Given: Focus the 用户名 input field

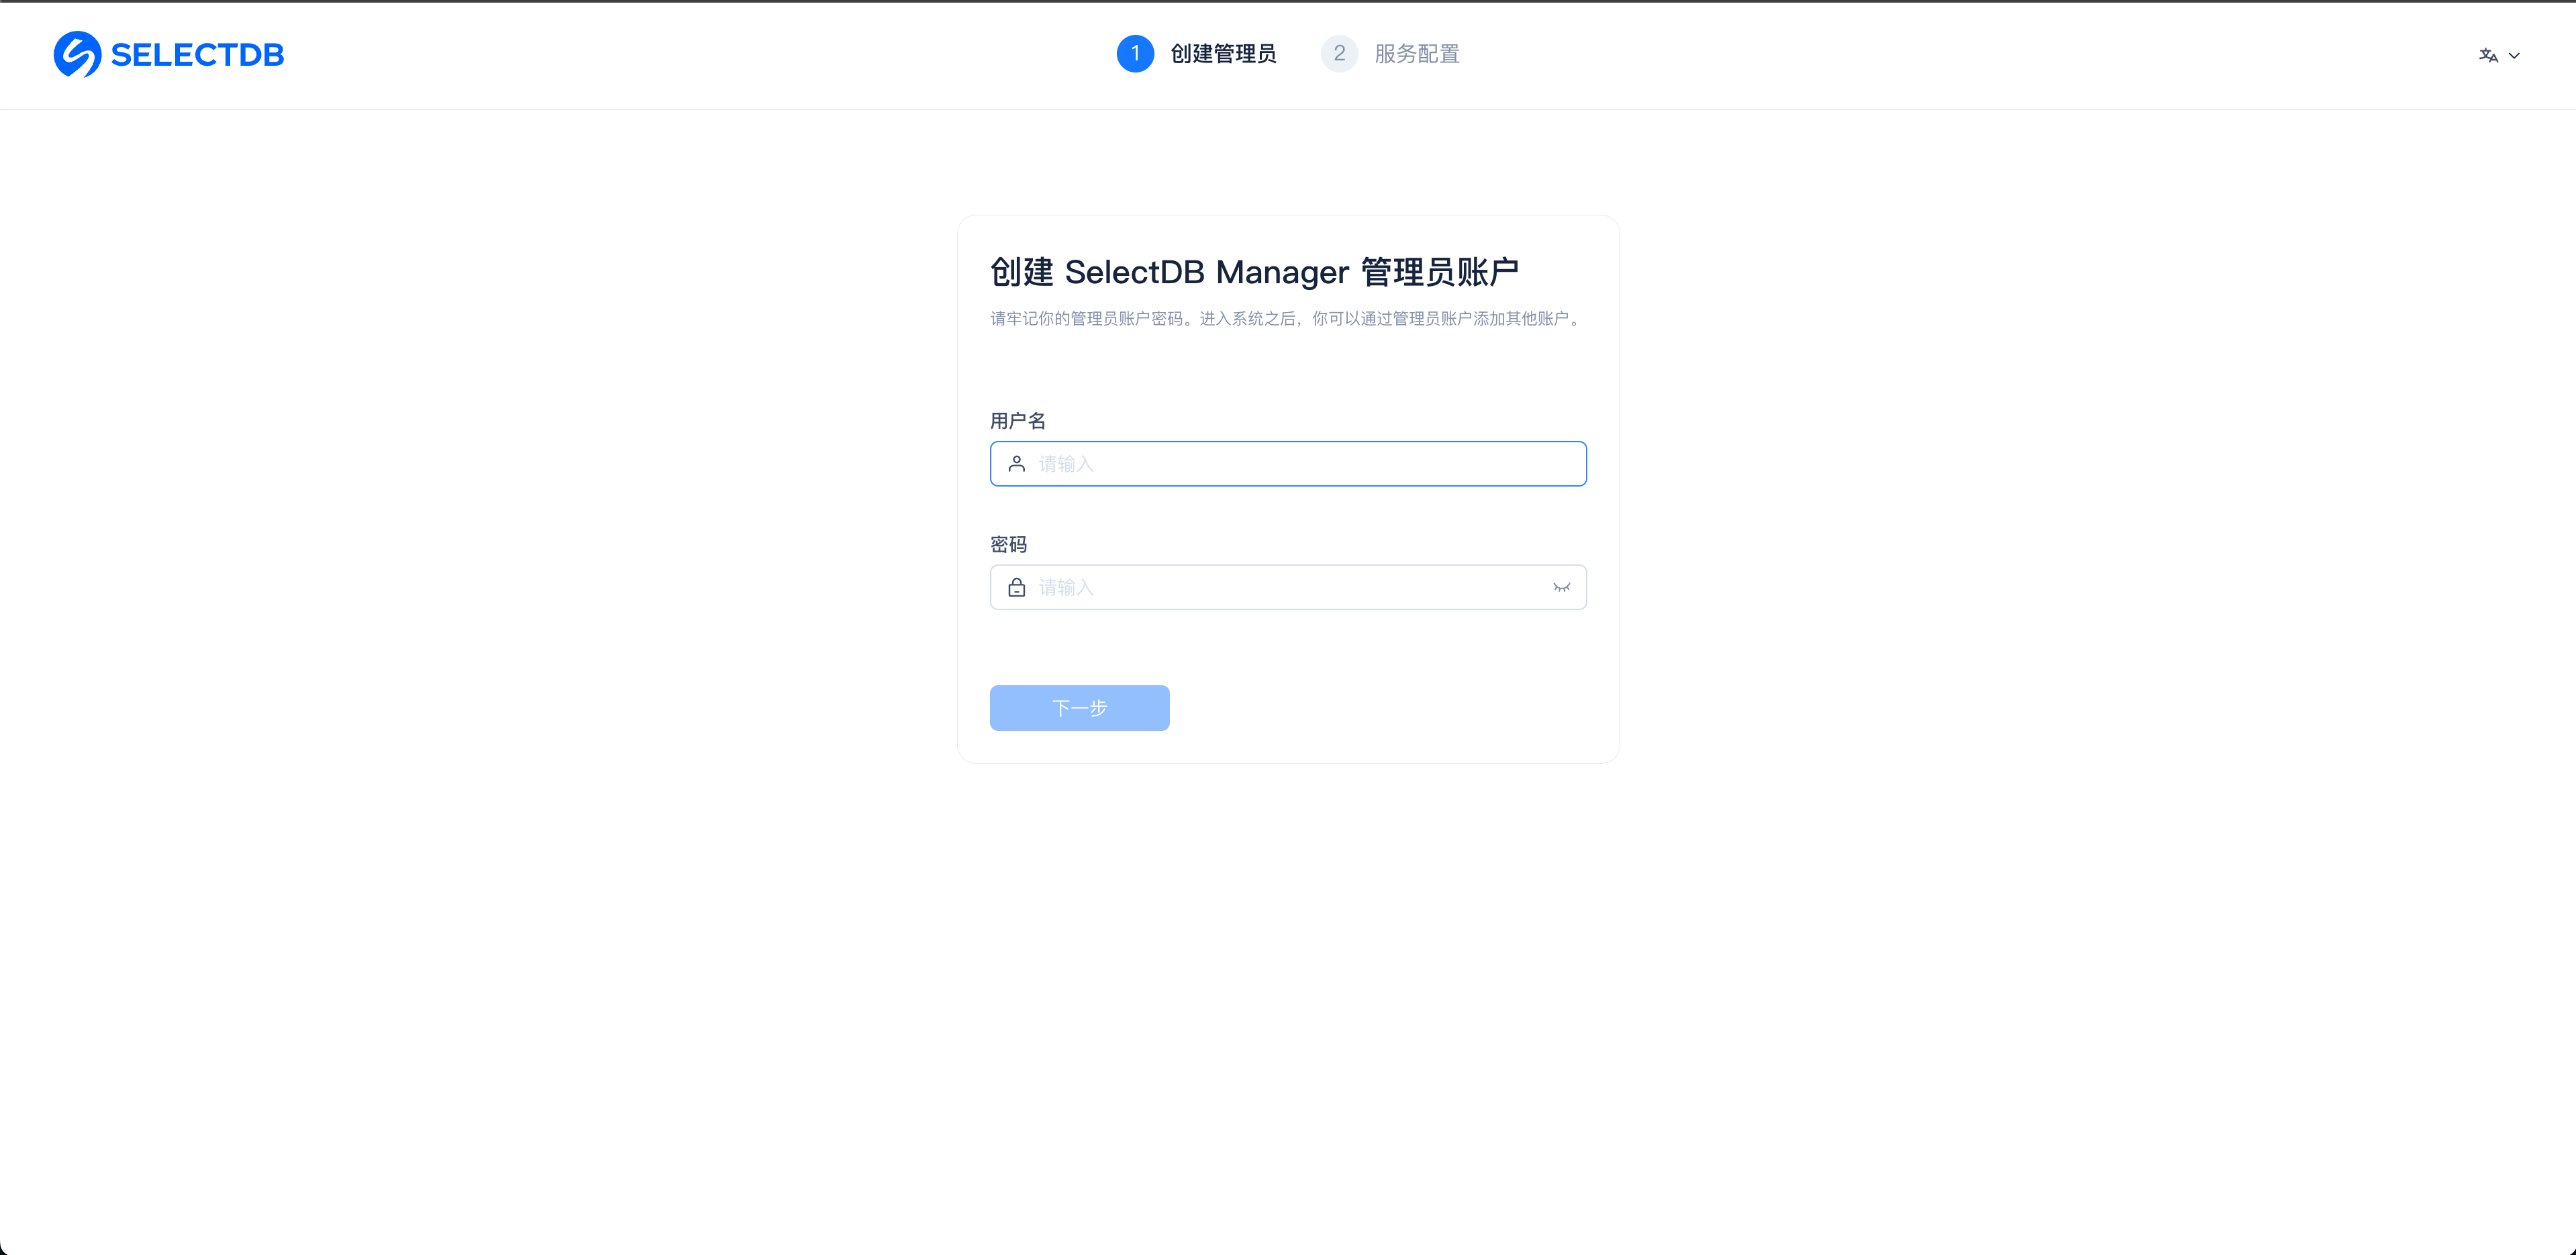Looking at the screenshot, I should 1288,464.
